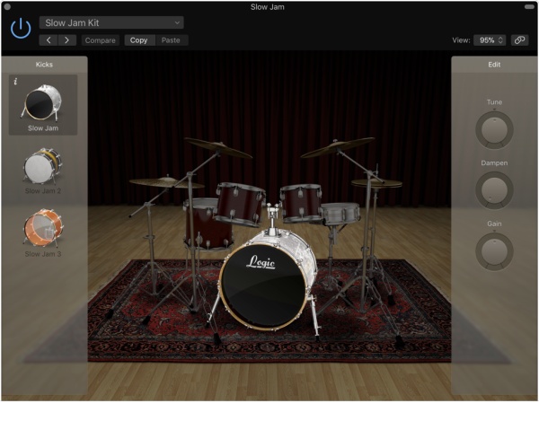The width and height of the screenshot is (539, 421).
Task: Click the Slow Jam window title
Action: pos(268,7)
